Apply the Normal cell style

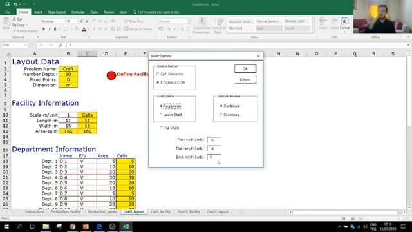(241, 28)
